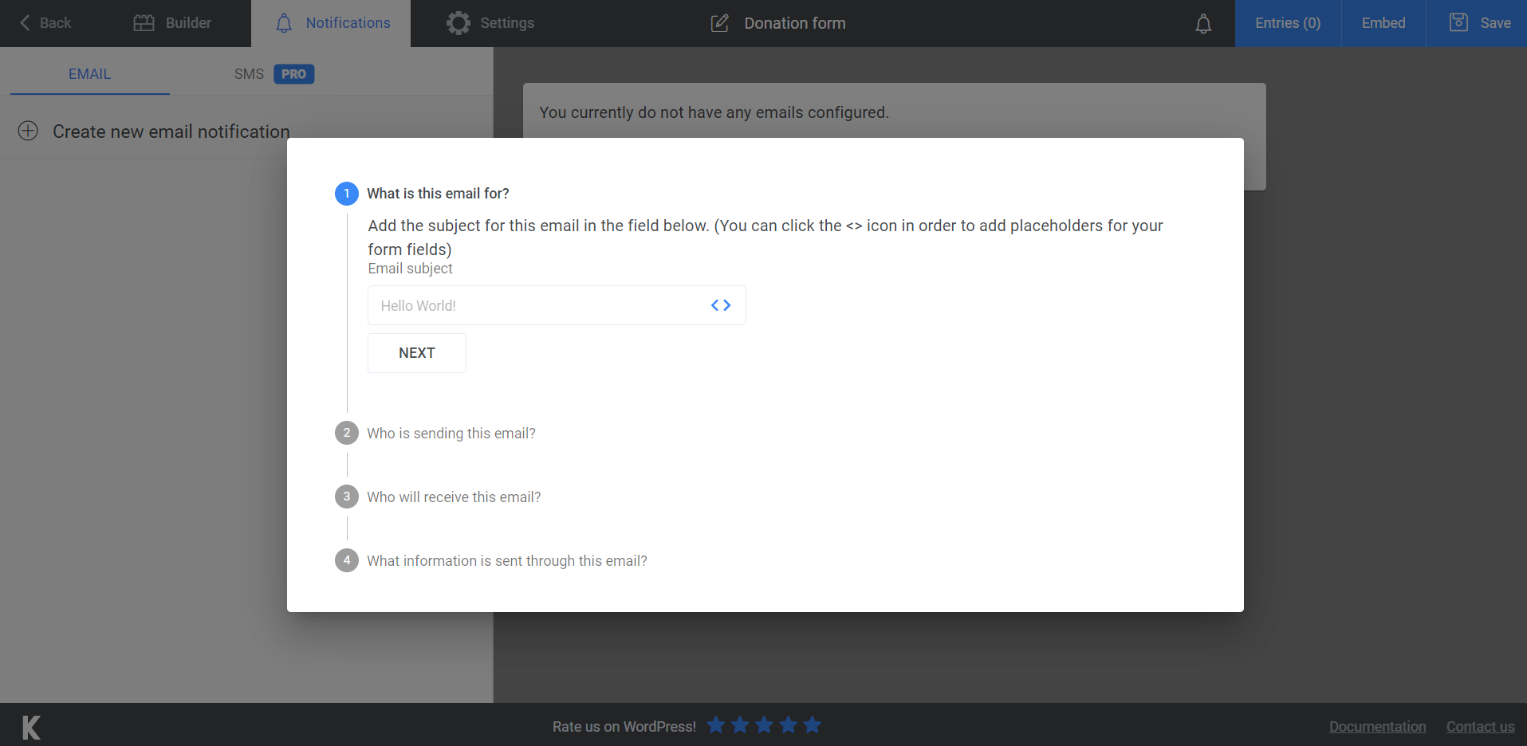Viewport: 1527px width, 746px height.
Task: Select the EMAIL tab
Action: click(89, 73)
